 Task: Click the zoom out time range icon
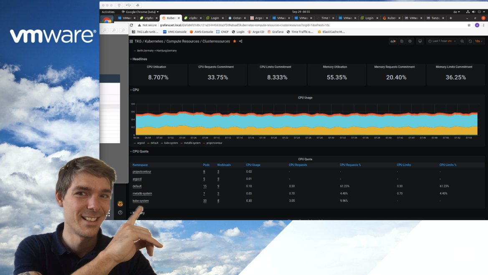pos(462,41)
